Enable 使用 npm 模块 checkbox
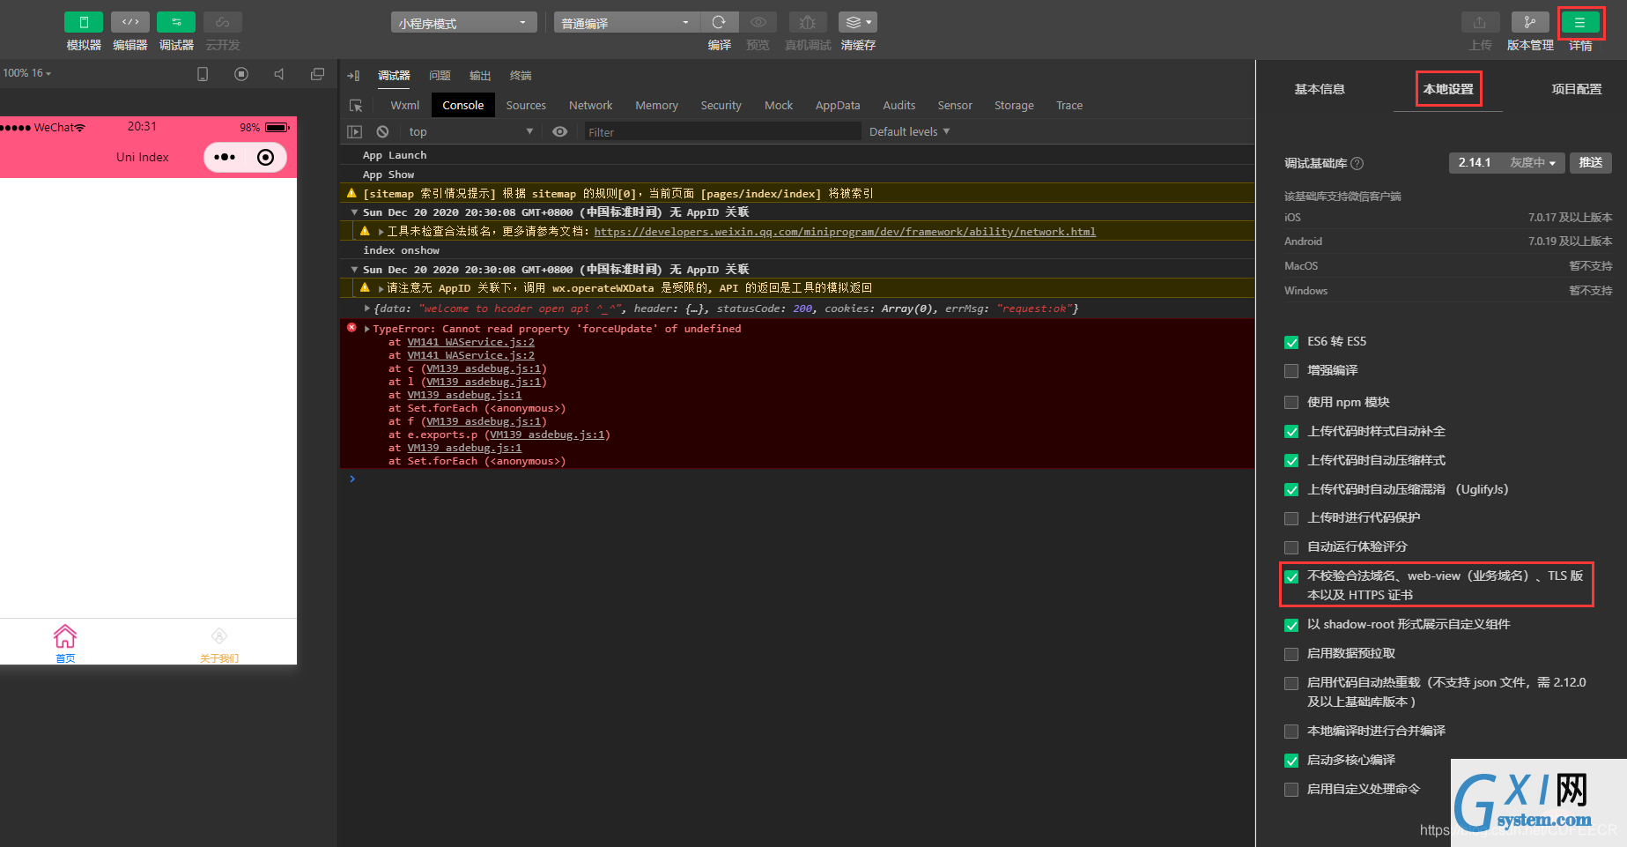1627x847 pixels. click(1291, 403)
